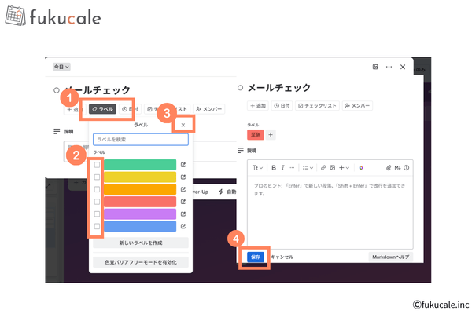Click the plus icon next to 緊急 label

[x=271, y=134]
